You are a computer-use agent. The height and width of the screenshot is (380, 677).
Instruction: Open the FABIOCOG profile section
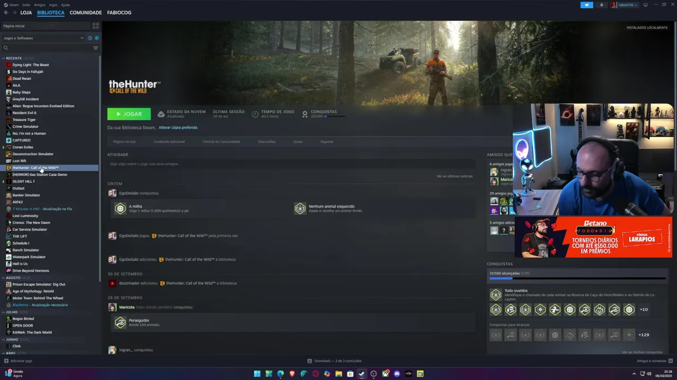point(119,12)
